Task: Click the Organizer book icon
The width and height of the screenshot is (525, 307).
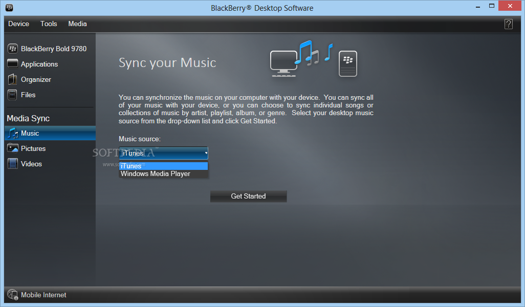Action: (x=13, y=79)
